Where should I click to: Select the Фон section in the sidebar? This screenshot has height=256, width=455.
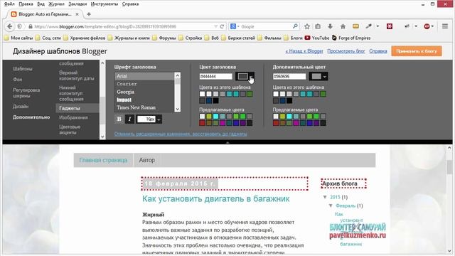(17, 79)
